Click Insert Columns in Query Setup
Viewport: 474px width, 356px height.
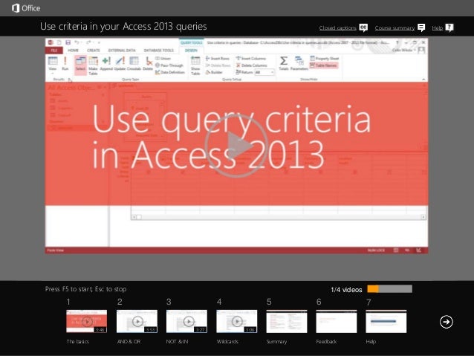coord(251,59)
